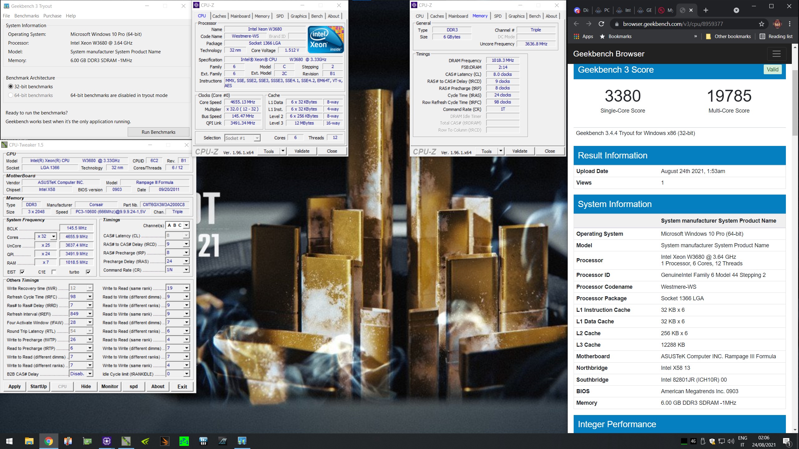Viewport: 799px width, 449px height.
Task: Open Chrome's three-dot menu
Action: tap(790, 24)
